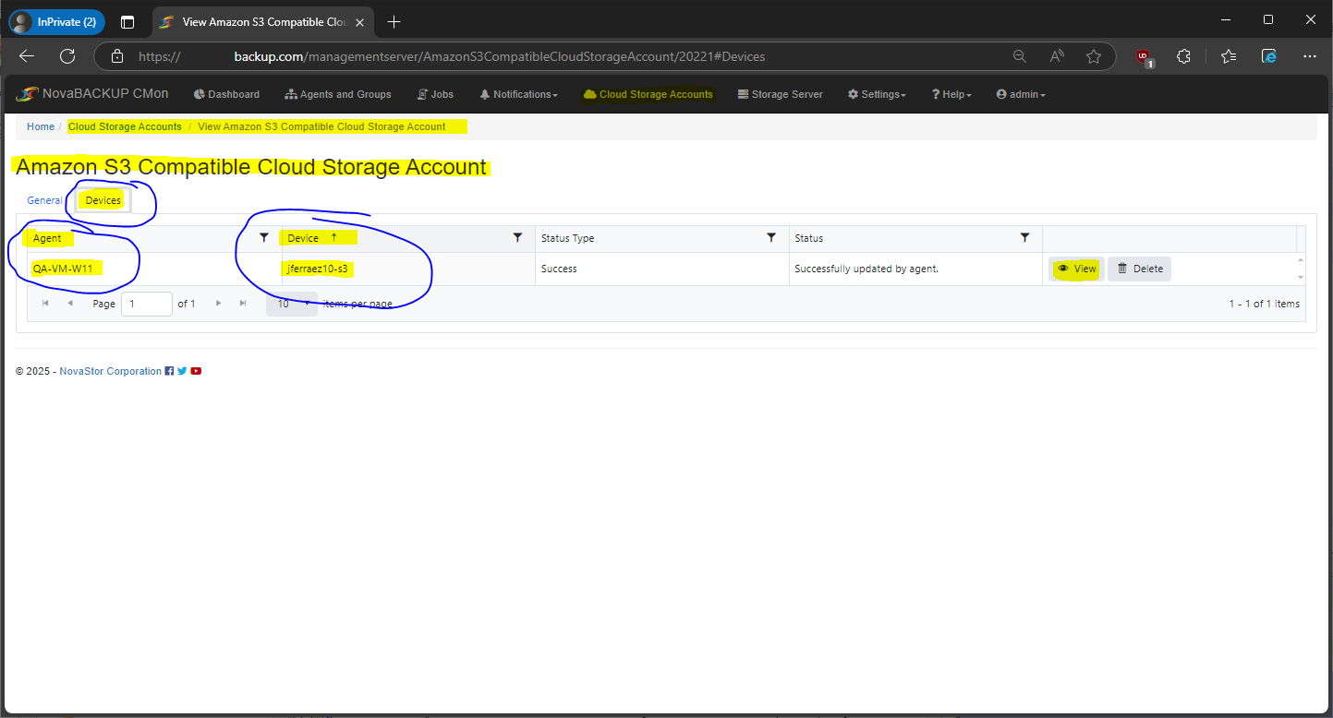Click the Edge Copilot sidebar icon

click(x=1269, y=56)
